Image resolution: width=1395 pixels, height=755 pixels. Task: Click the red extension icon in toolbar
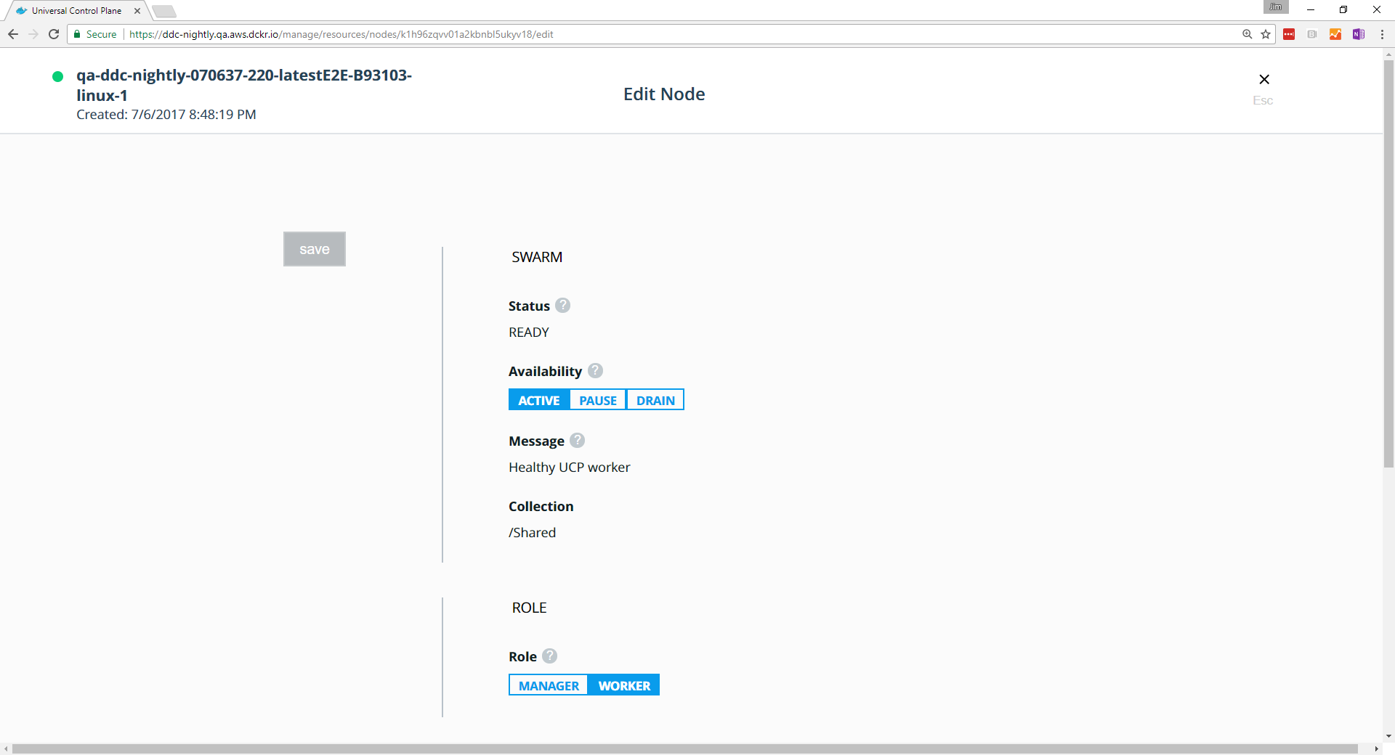[x=1289, y=34]
